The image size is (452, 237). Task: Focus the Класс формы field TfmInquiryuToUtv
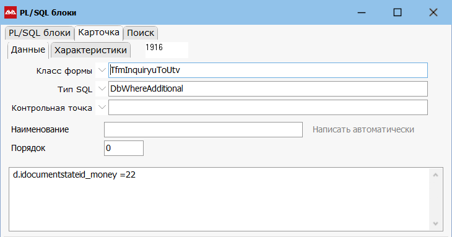(x=268, y=71)
